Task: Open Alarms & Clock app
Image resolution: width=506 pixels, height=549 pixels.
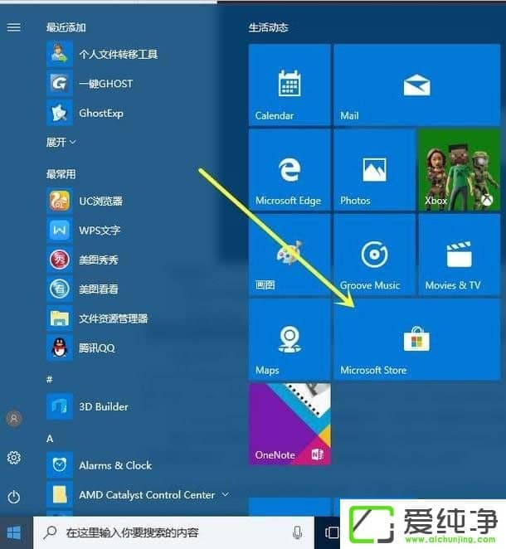Action: point(100,465)
